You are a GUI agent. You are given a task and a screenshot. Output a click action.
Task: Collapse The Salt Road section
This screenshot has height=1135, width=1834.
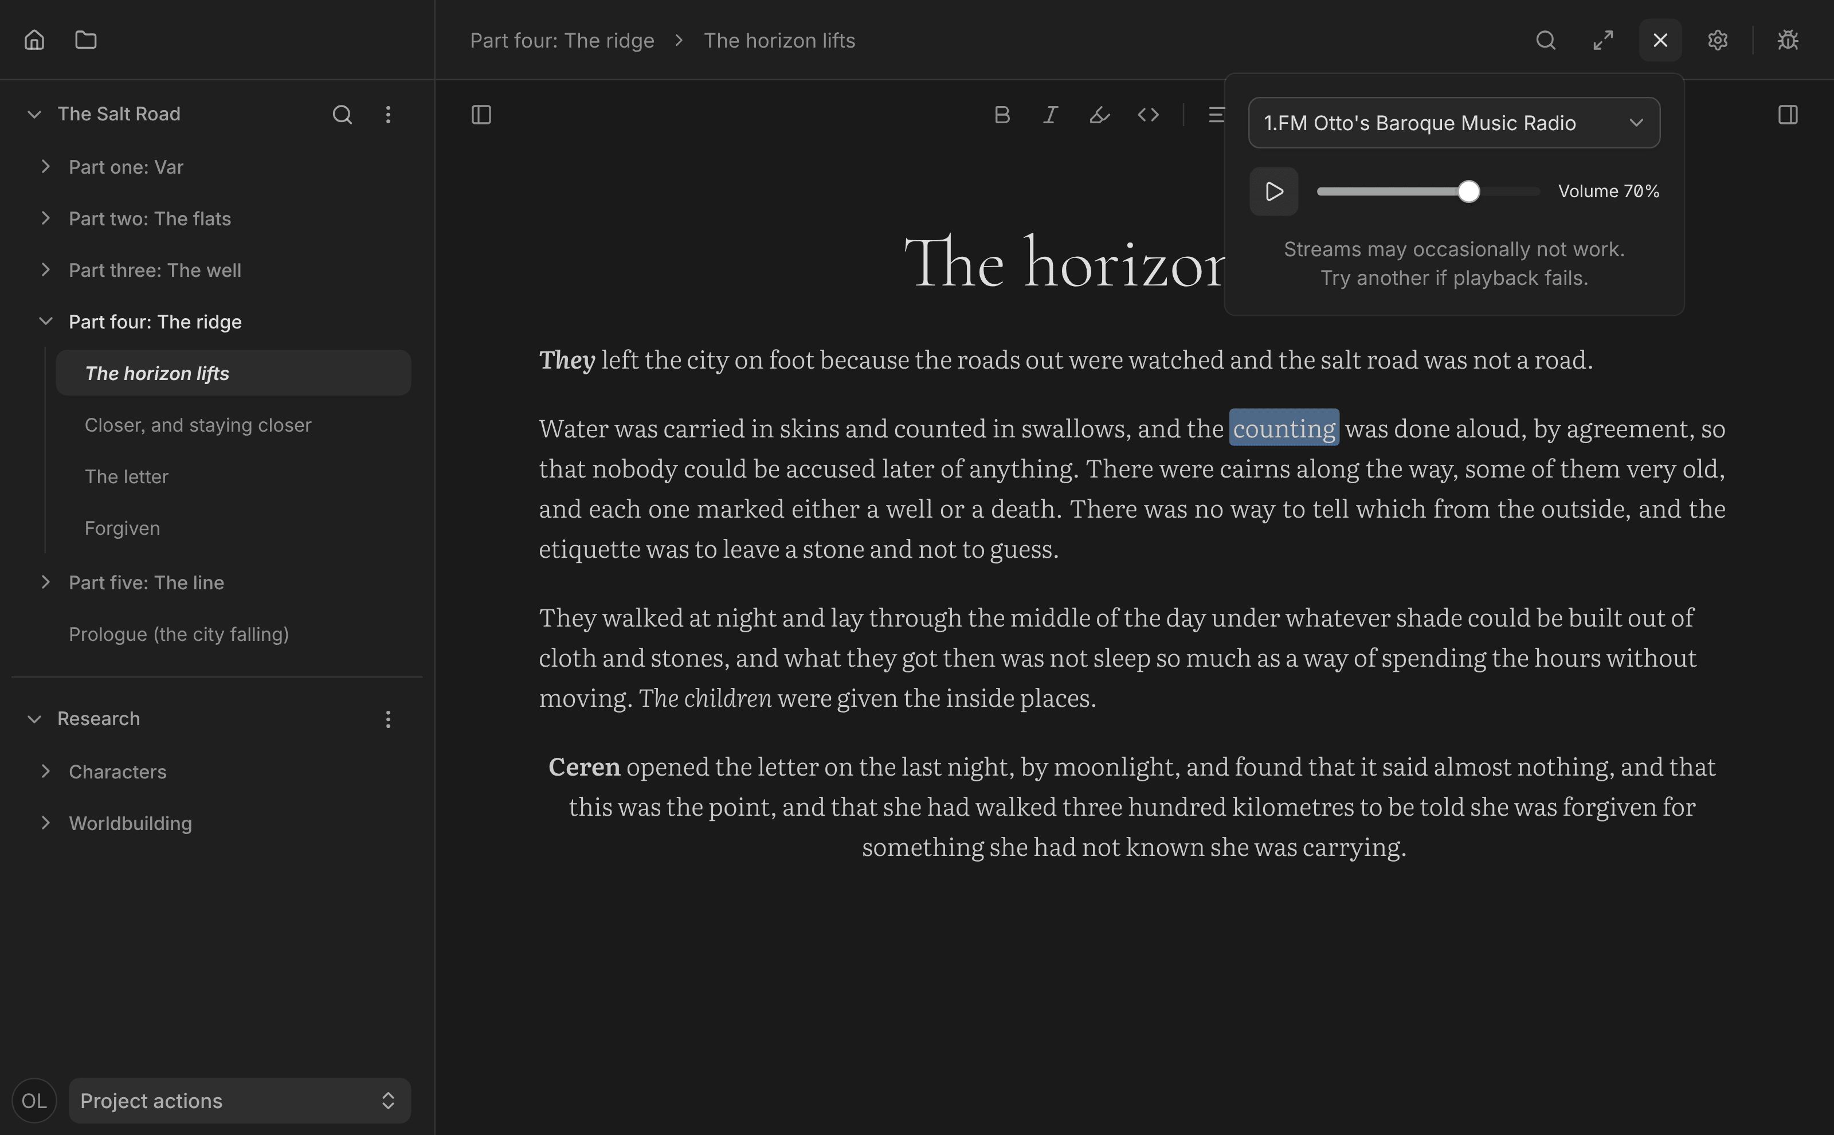tap(34, 114)
